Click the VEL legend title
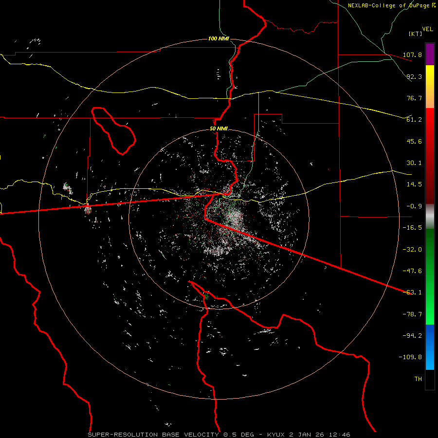The width and height of the screenshot is (438, 438). [x=427, y=29]
